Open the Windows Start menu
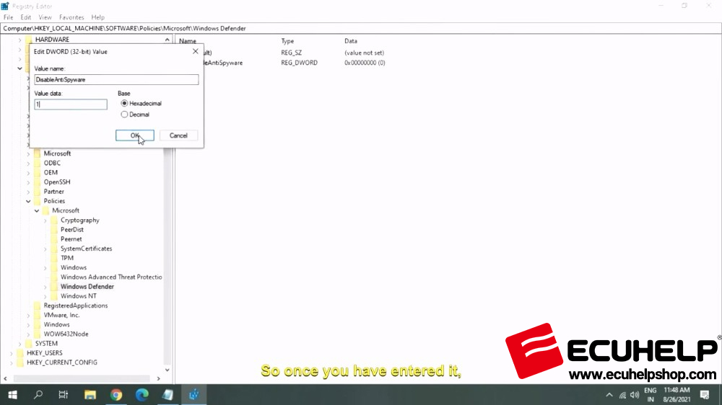The width and height of the screenshot is (722, 405). (12, 395)
